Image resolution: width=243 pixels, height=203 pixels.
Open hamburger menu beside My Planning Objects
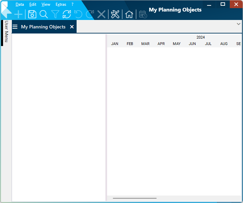tap(15, 27)
